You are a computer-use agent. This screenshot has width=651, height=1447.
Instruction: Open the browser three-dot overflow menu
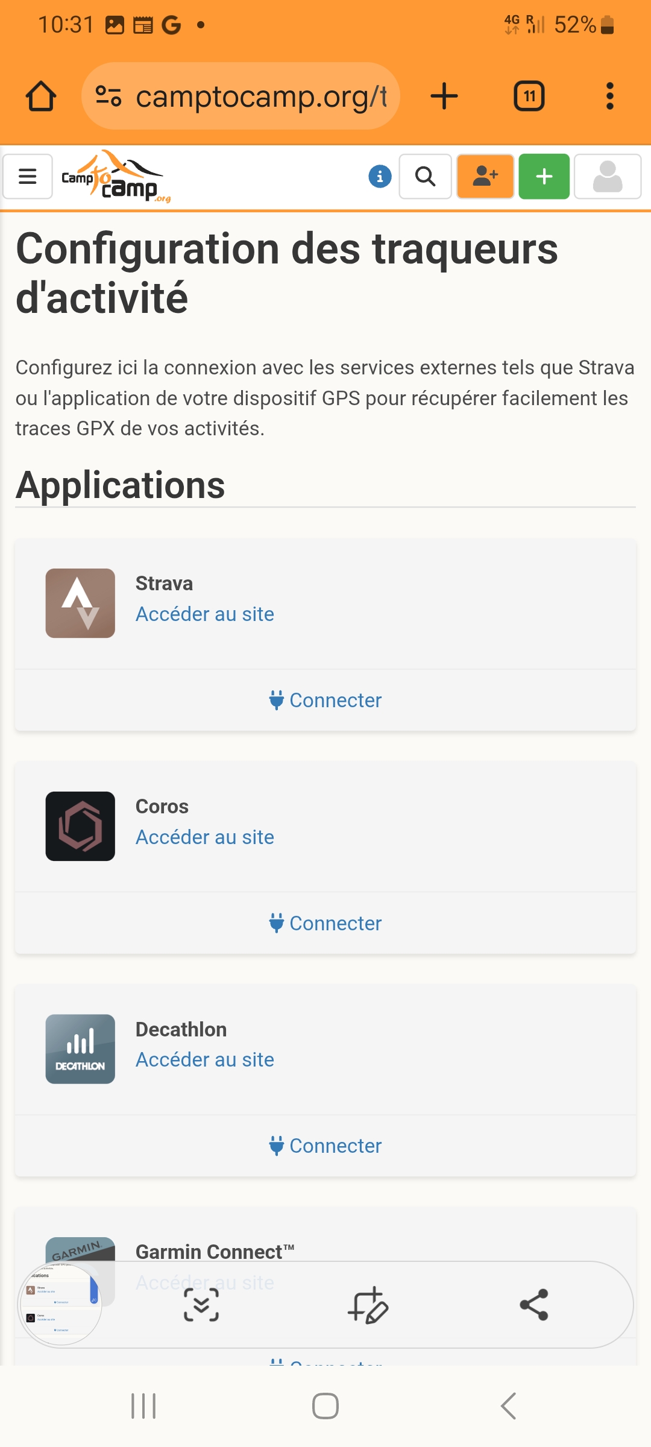coord(610,96)
